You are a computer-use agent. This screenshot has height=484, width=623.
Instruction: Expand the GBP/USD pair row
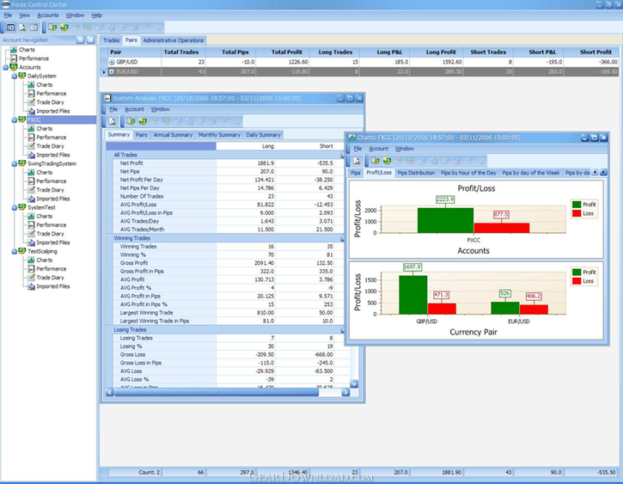(112, 62)
